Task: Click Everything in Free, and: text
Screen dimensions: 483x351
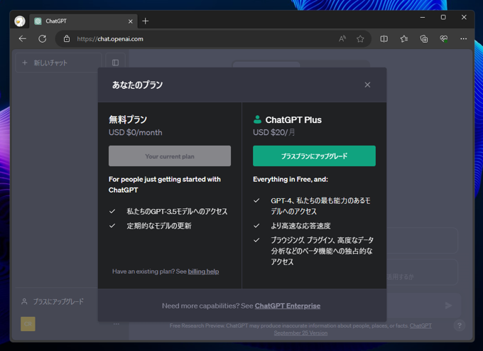Action: tap(291, 179)
